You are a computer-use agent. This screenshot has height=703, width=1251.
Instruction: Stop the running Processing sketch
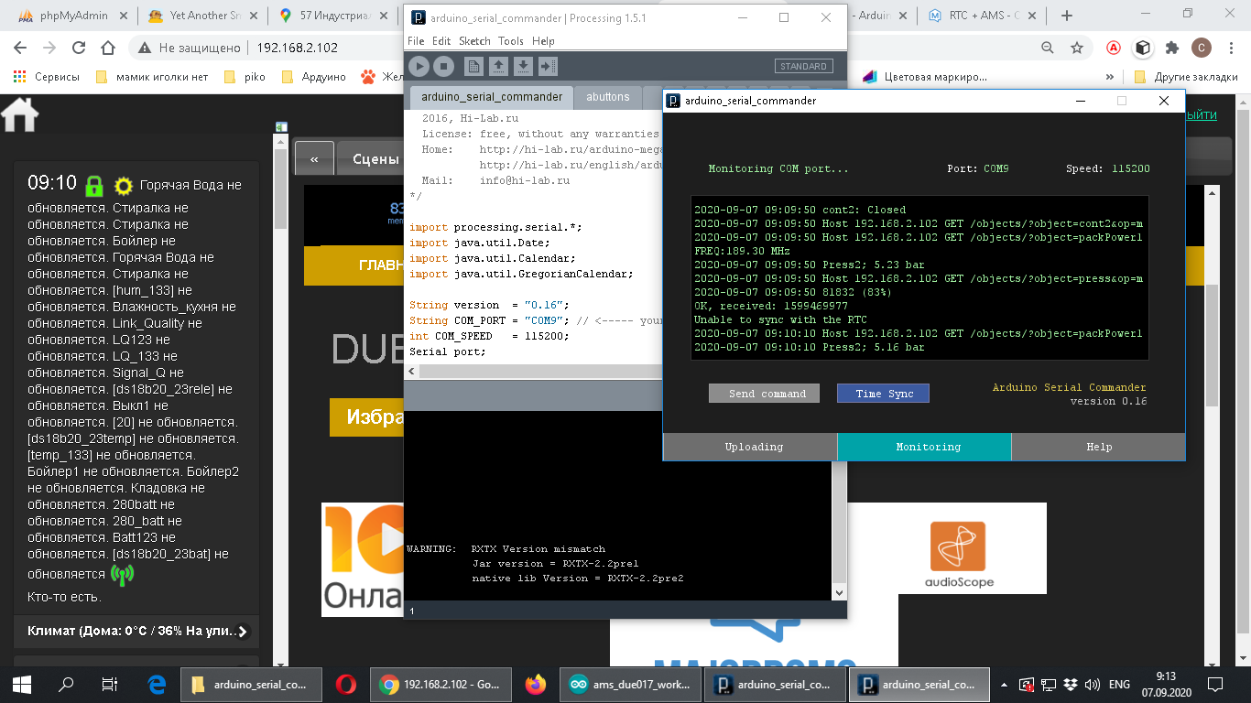pos(443,66)
